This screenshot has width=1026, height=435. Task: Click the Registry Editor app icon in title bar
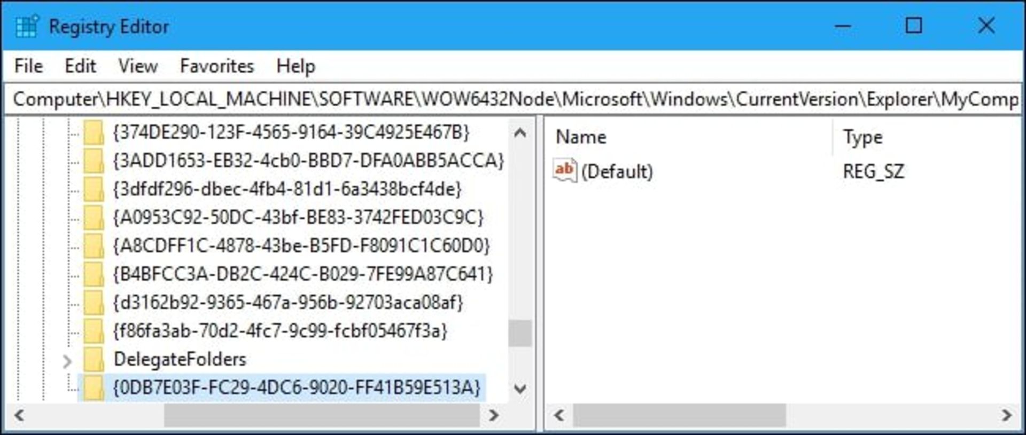(27, 26)
